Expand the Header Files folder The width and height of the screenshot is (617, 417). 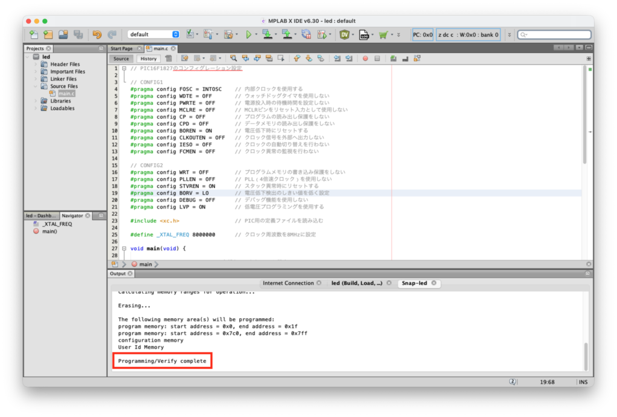pyautogui.click(x=36, y=64)
